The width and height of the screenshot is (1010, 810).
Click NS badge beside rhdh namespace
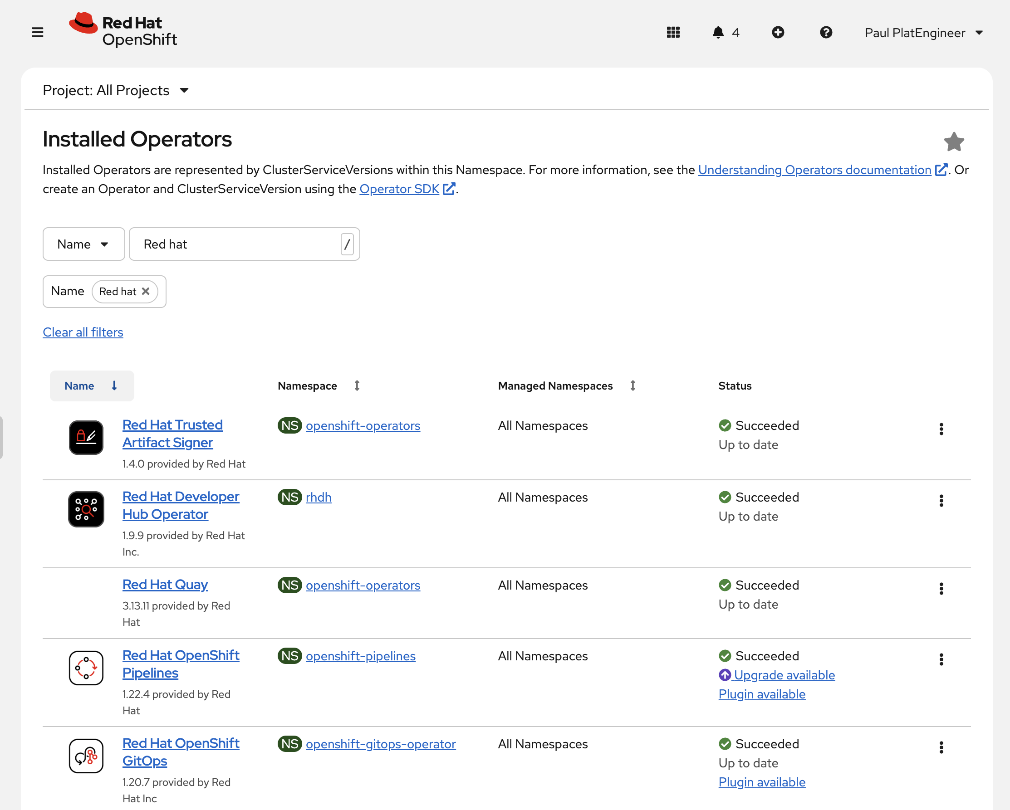(x=289, y=497)
